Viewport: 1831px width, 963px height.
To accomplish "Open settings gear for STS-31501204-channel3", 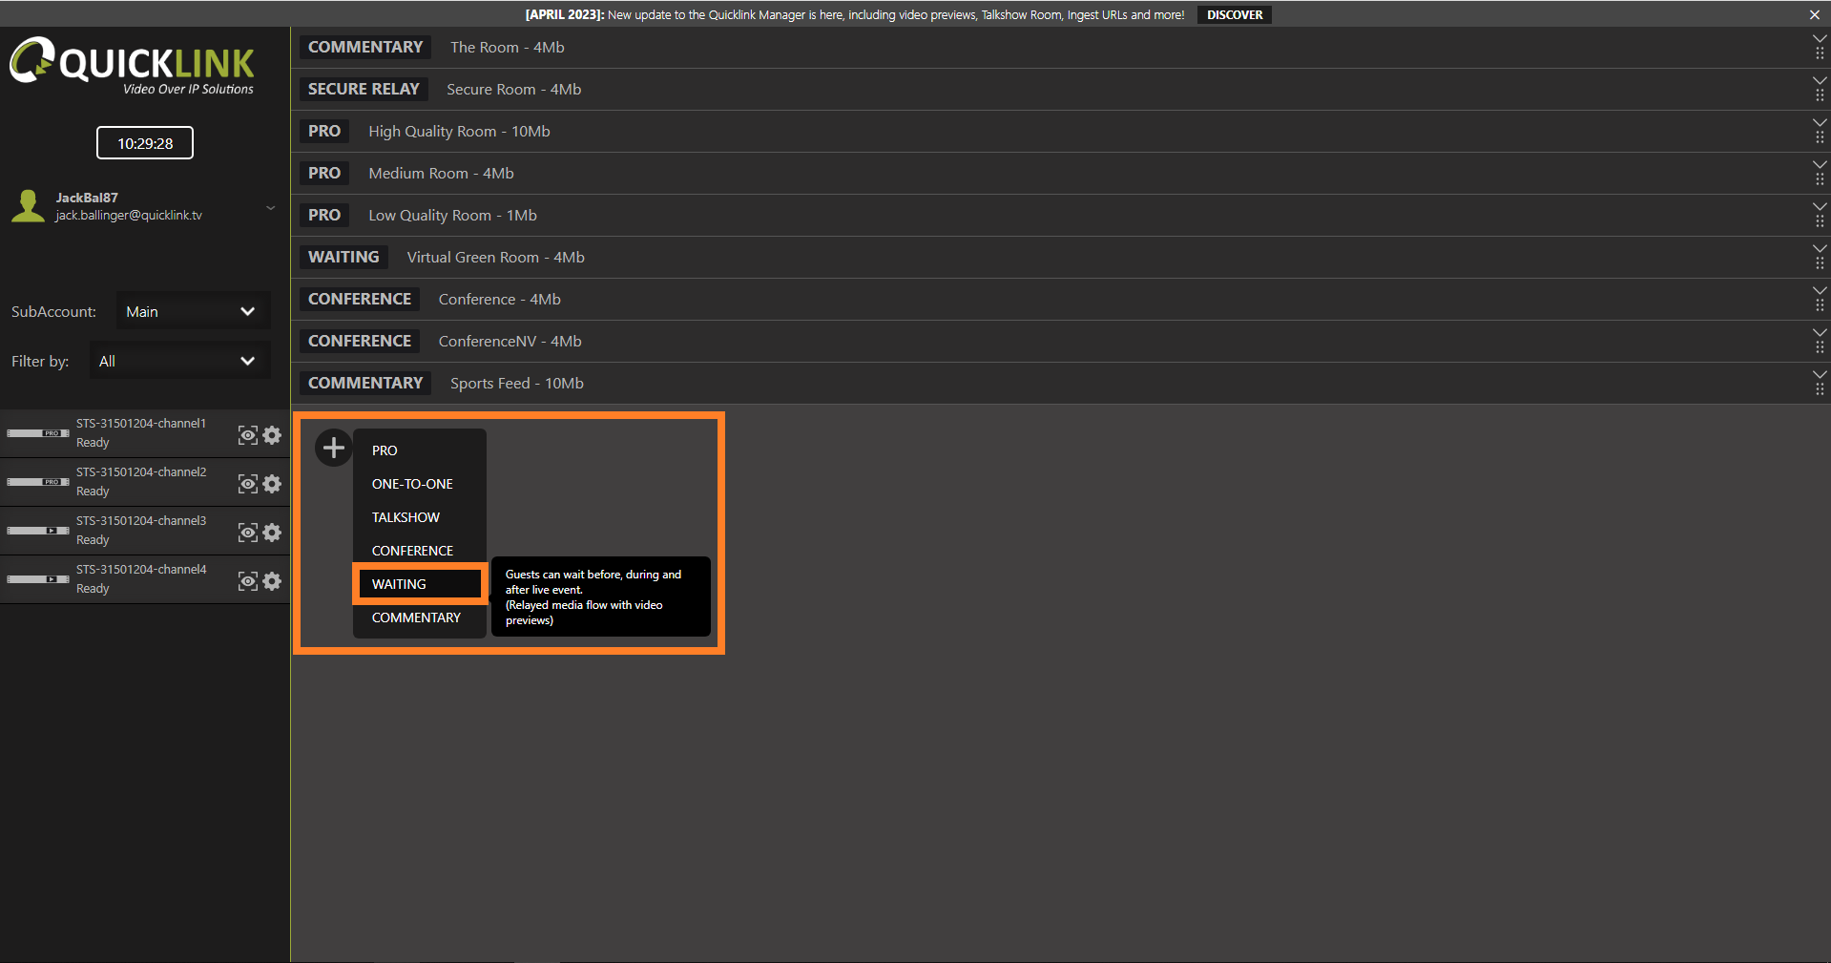I will click(272, 533).
